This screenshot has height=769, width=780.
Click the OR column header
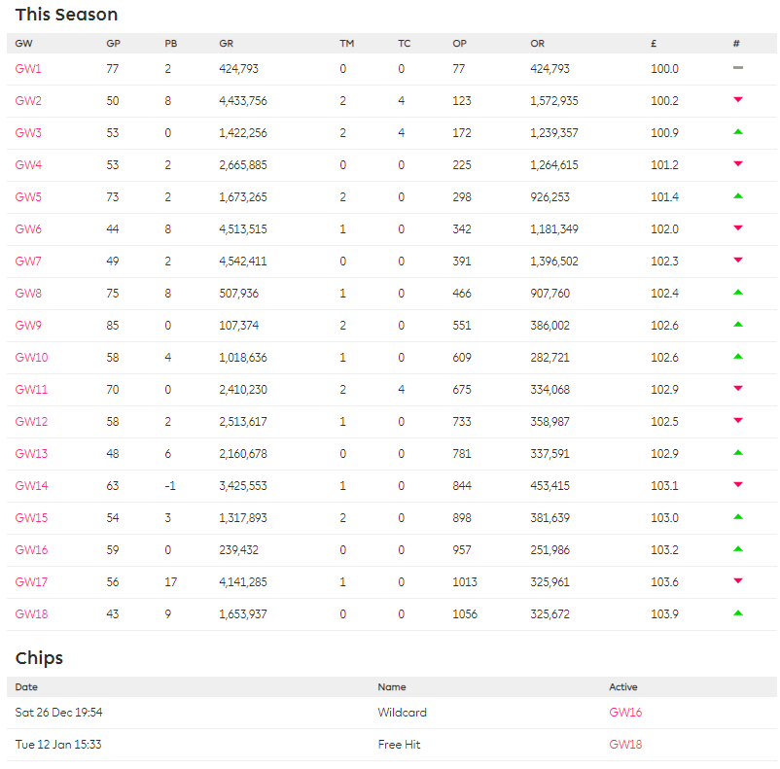click(538, 44)
